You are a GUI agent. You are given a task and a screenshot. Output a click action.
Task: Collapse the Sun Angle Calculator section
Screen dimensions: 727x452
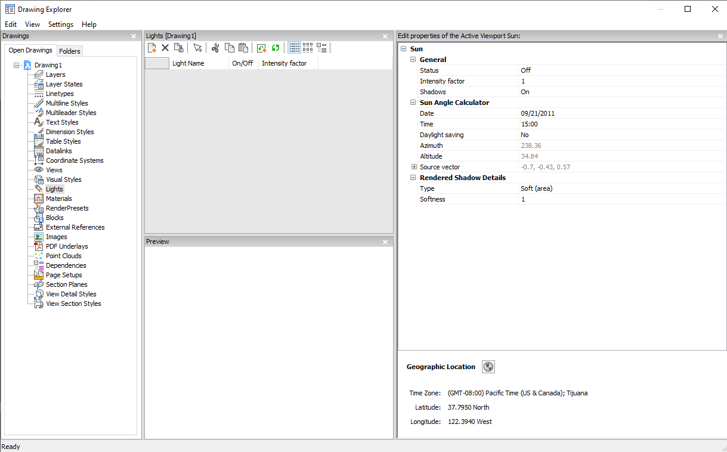(x=414, y=103)
